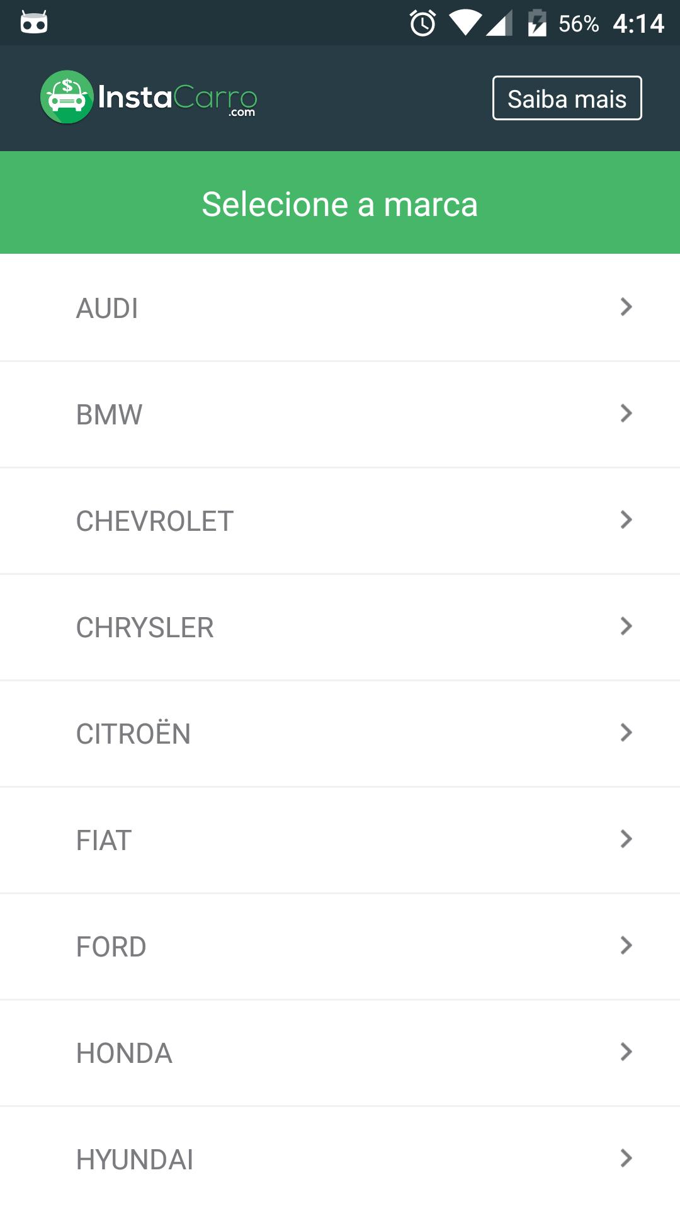Image resolution: width=680 pixels, height=1209 pixels.
Task: Expand the AUDI row chevron
Action: pos(626,307)
